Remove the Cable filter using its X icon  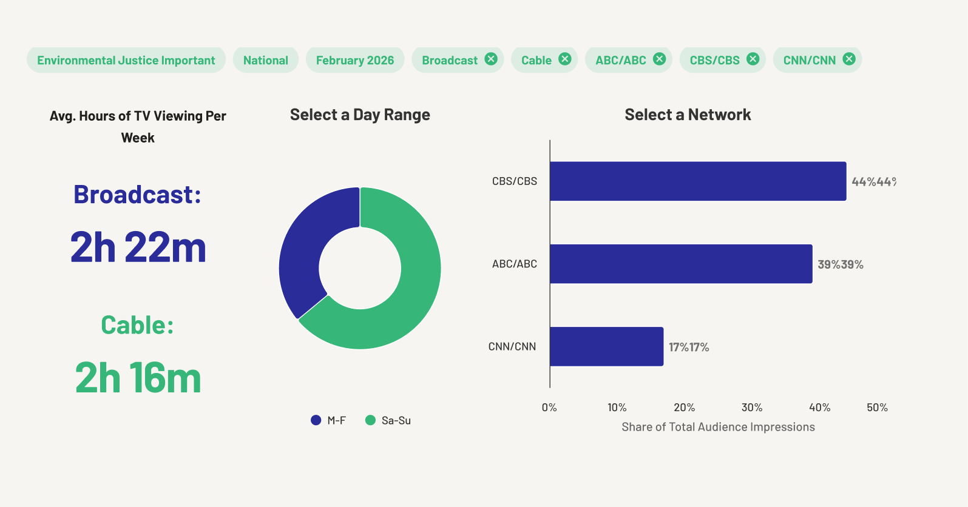565,59
